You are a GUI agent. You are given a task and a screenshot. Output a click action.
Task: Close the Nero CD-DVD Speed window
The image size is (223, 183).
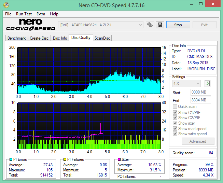[x=213, y=4]
